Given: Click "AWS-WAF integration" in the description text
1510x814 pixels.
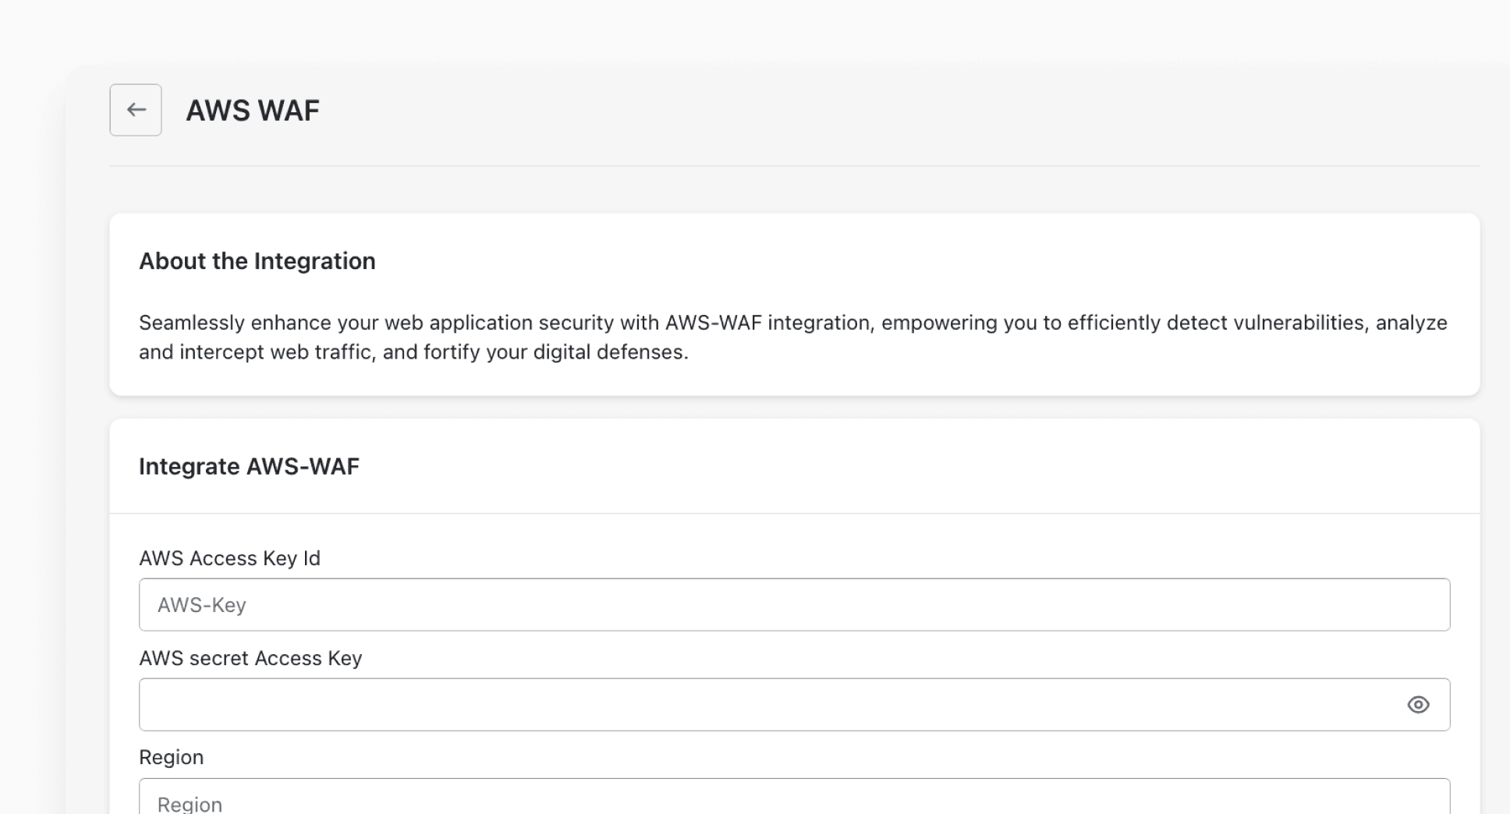Looking at the screenshot, I should pos(767,323).
